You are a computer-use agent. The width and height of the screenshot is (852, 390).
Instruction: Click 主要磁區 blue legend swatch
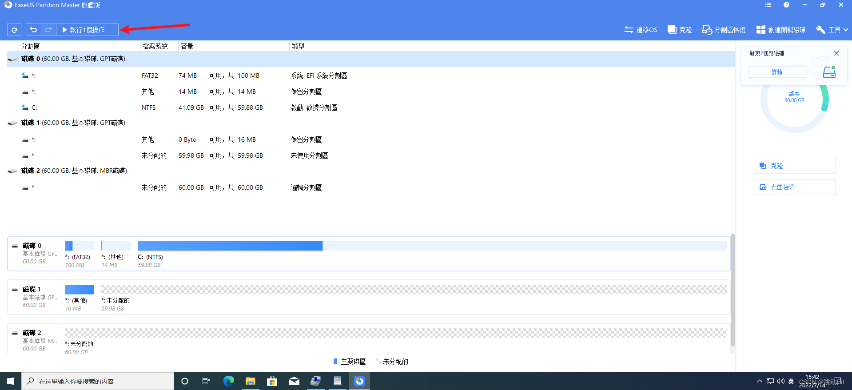click(x=335, y=362)
